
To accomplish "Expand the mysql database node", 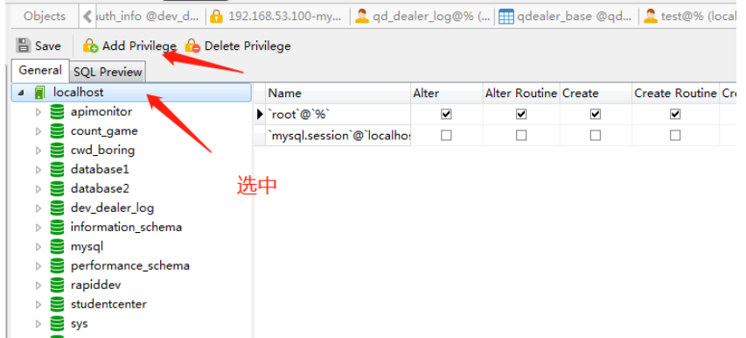I will tap(38, 247).
